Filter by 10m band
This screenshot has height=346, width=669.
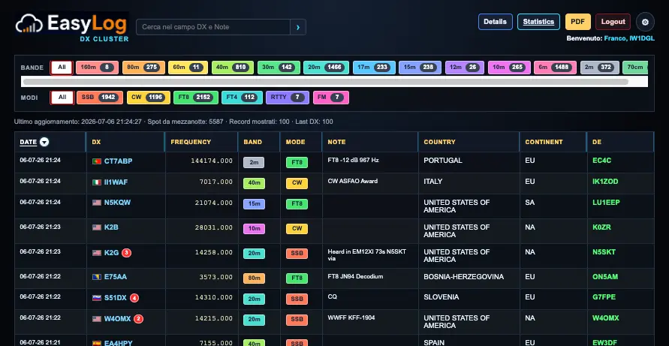tap(509, 68)
